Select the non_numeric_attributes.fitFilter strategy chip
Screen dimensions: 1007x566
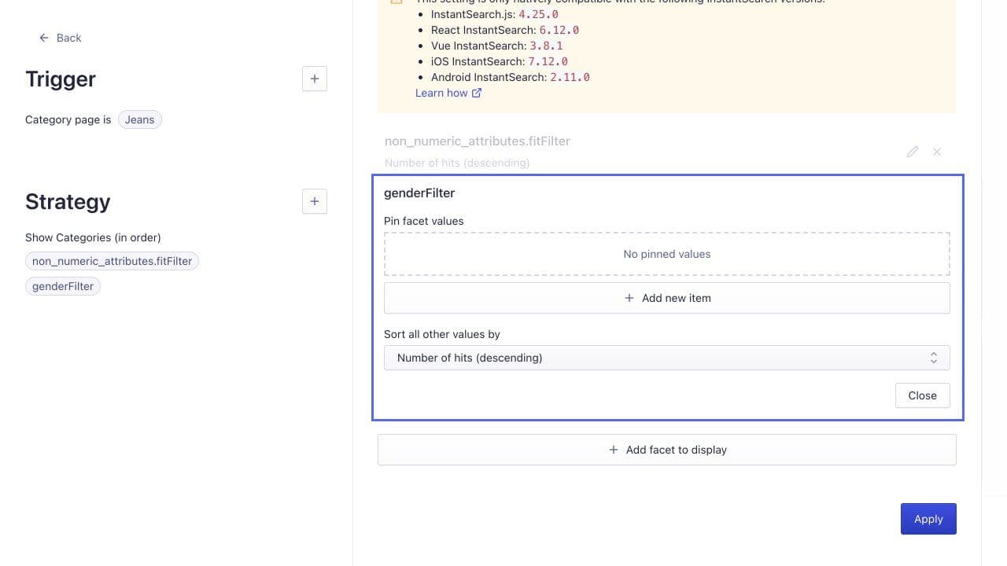(x=112, y=261)
